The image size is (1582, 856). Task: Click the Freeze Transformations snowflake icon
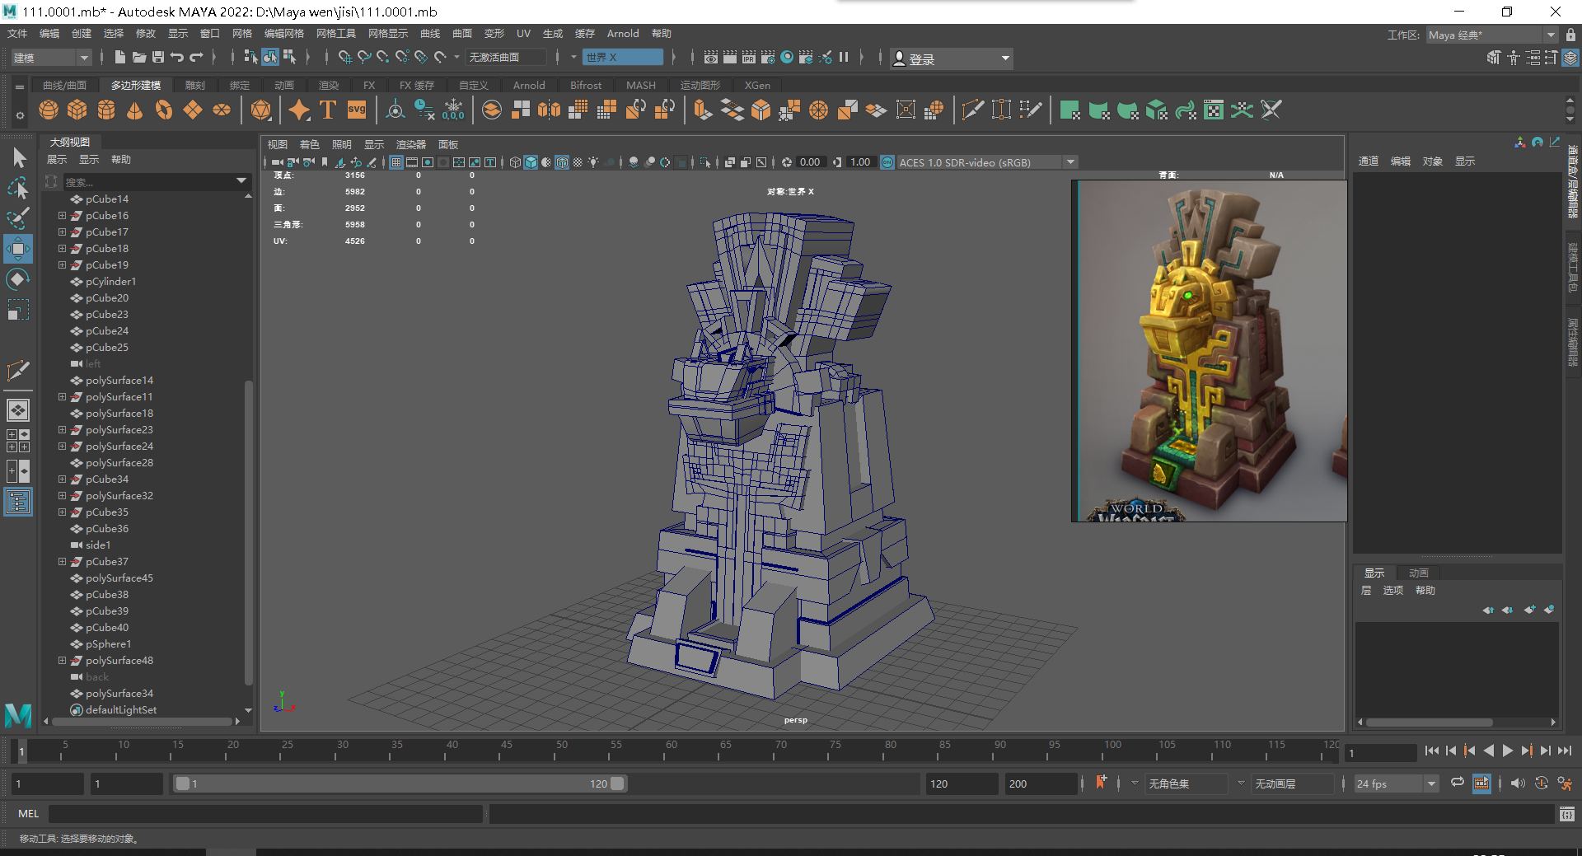[453, 110]
